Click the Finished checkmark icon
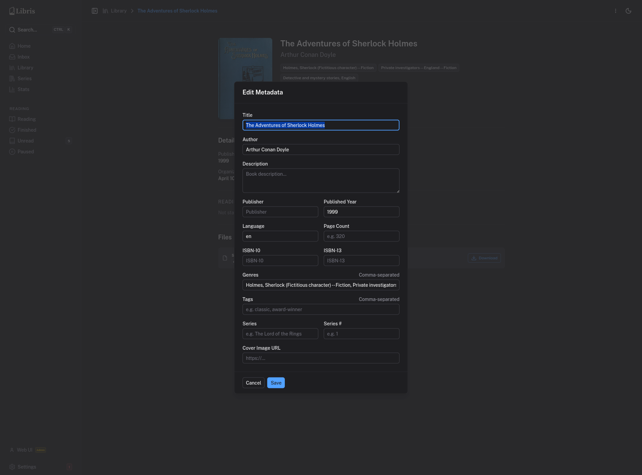Screen dimensions: 642x475 (12, 130)
